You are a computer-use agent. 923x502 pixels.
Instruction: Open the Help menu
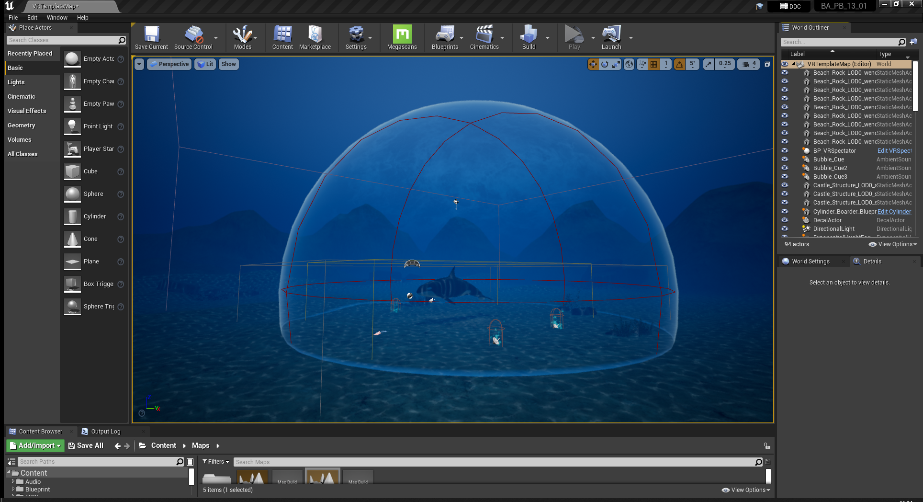pyautogui.click(x=83, y=17)
